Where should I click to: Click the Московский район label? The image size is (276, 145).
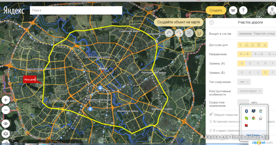[66, 101]
